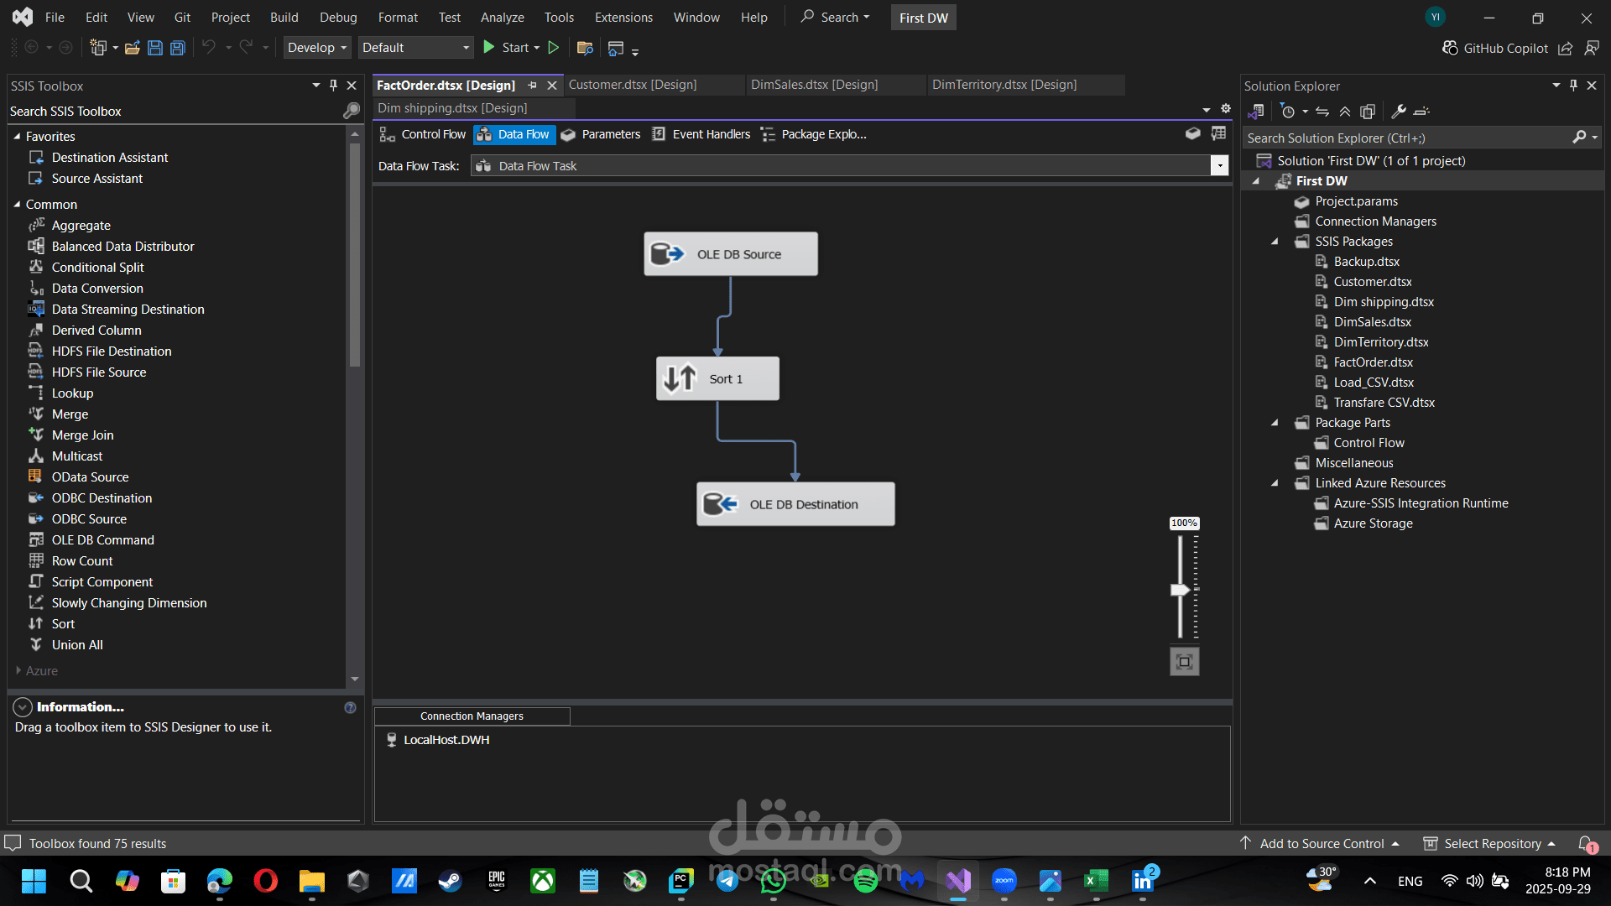Click Add to Source Control
1611x906 pixels.
(1321, 843)
